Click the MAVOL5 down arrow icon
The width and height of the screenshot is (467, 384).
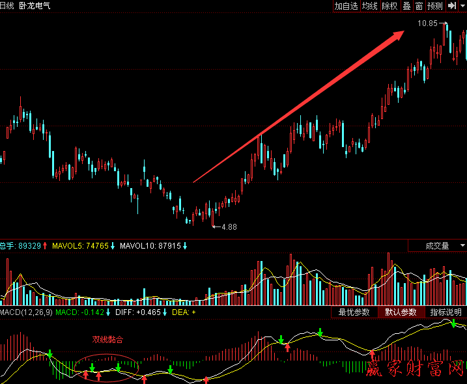pos(113,246)
